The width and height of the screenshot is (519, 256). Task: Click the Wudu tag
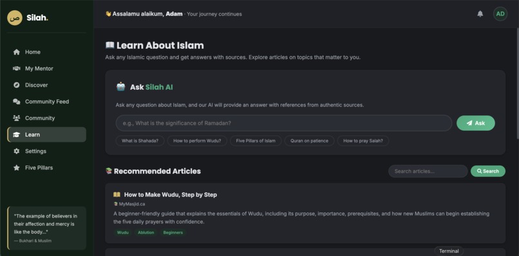(123, 232)
